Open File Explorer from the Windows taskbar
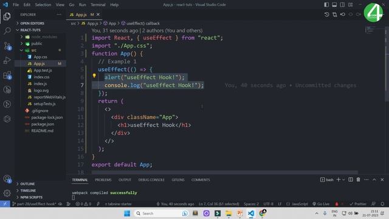389x219 pixels. click(x=229, y=214)
